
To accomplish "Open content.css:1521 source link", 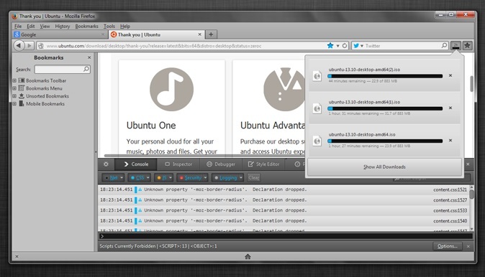I will click(450, 189).
